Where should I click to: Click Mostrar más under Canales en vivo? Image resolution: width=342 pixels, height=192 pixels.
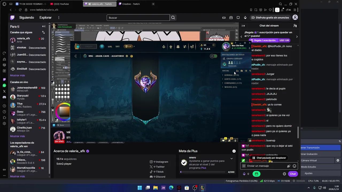pyautogui.click(x=17, y=136)
